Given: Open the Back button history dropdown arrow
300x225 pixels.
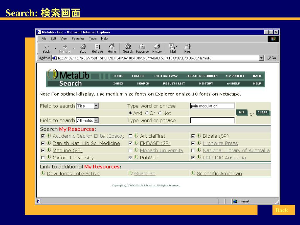Looking at the screenshot, I should point(55,49).
